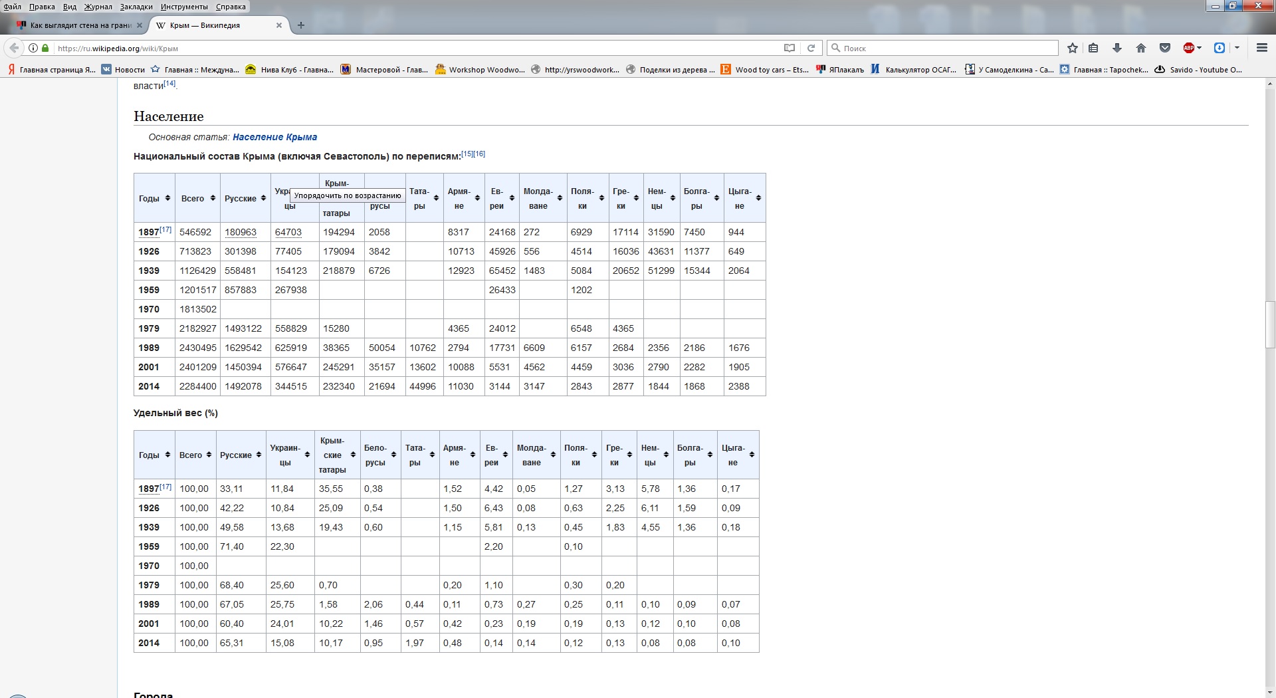1276x698 pixels.
Task: Open 'Калькулятор ОСАГ...' bookmark
Action: coord(914,69)
